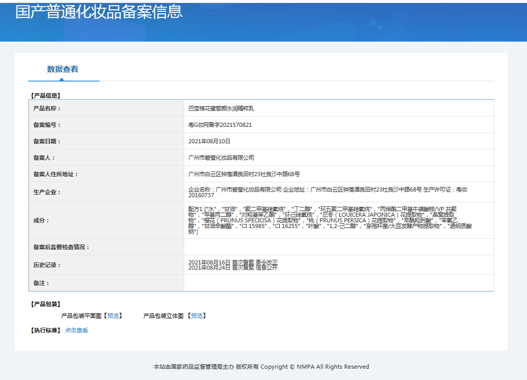Select the 备注 label cell
Viewport: 527px width, 380px height.
106,283
